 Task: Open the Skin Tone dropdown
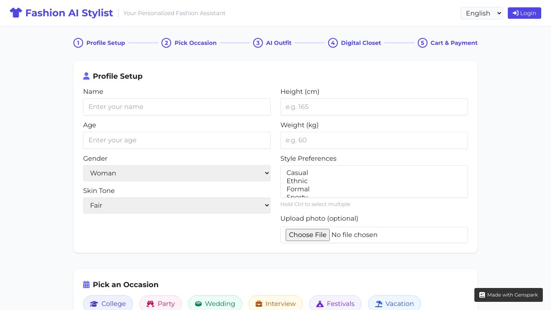pyautogui.click(x=177, y=205)
